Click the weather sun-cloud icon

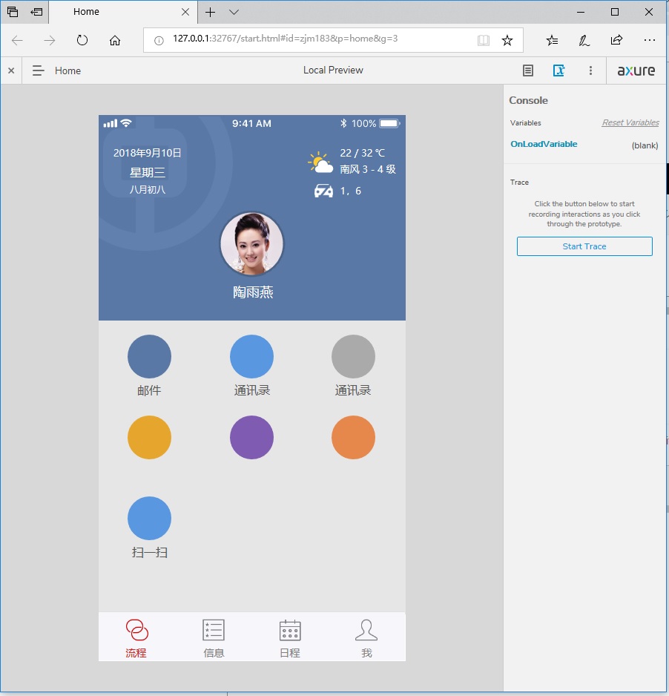click(320, 162)
